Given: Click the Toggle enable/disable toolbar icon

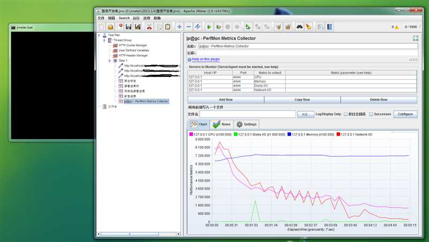Looking at the screenshot, I should tap(197, 27).
